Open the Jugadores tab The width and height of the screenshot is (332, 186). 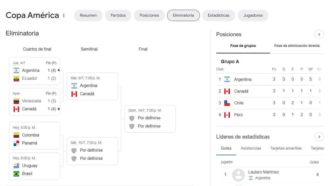click(x=253, y=15)
